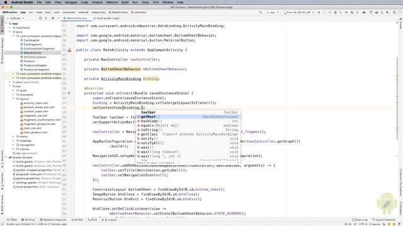Viewport: 403px width, 226px height.
Task: Click onCreate breadcrumb in navigation bar
Action: (139, 13)
